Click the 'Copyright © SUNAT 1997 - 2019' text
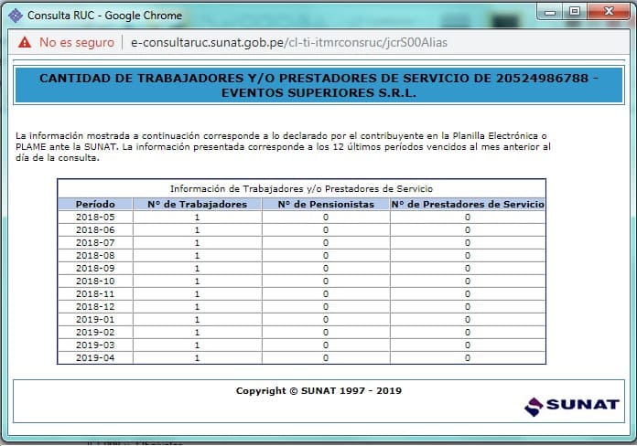The image size is (637, 446). pyautogui.click(x=318, y=391)
